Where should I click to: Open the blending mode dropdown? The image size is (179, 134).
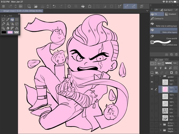pos(161,64)
